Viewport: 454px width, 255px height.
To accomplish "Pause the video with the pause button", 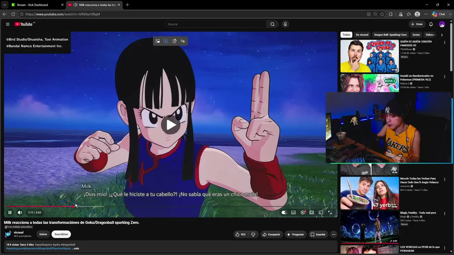I will coord(10,212).
